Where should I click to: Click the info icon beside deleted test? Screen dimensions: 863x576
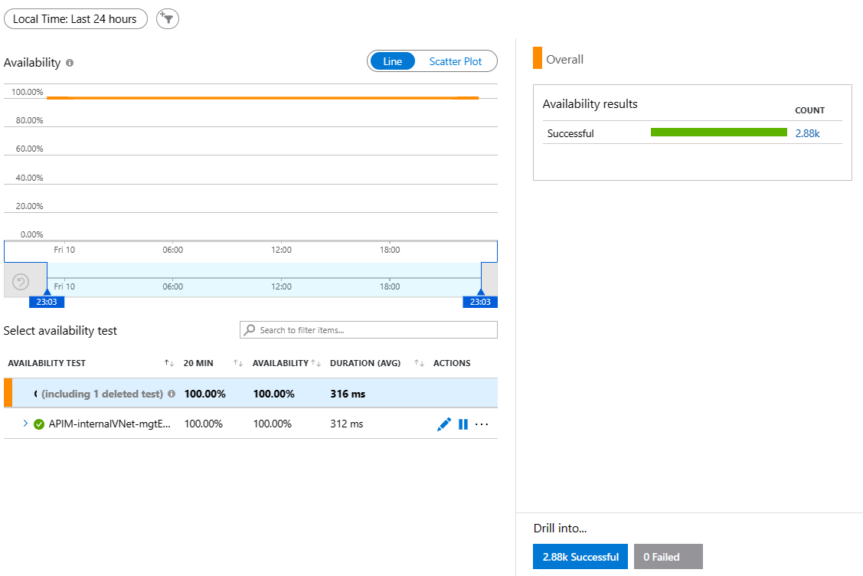point(172,394)
